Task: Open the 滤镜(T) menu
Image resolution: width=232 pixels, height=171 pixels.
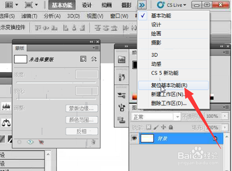Action: point(29,16)
